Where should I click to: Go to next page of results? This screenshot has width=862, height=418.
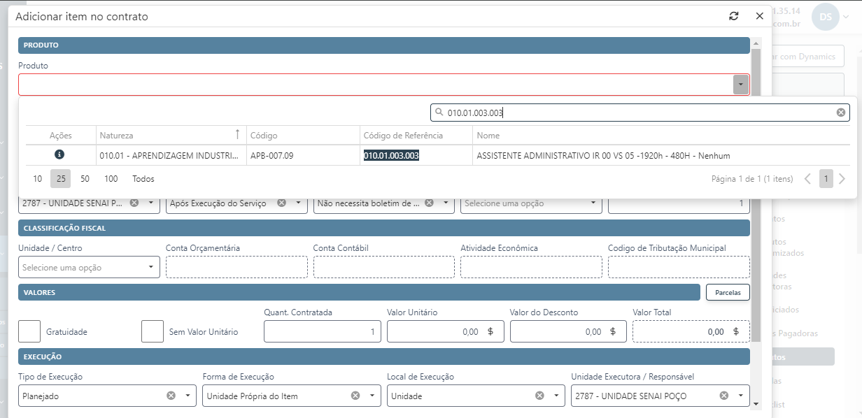click(x=842, y=179)
